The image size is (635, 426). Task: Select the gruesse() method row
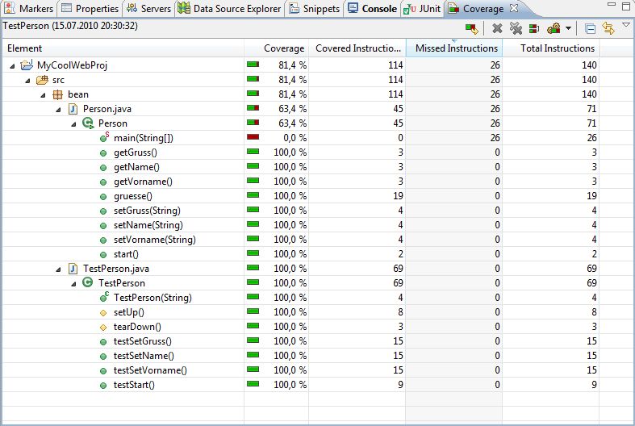132,196
